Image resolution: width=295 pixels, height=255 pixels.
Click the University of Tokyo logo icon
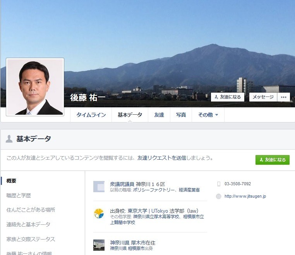pyautogui.click(x=99, y=214)
